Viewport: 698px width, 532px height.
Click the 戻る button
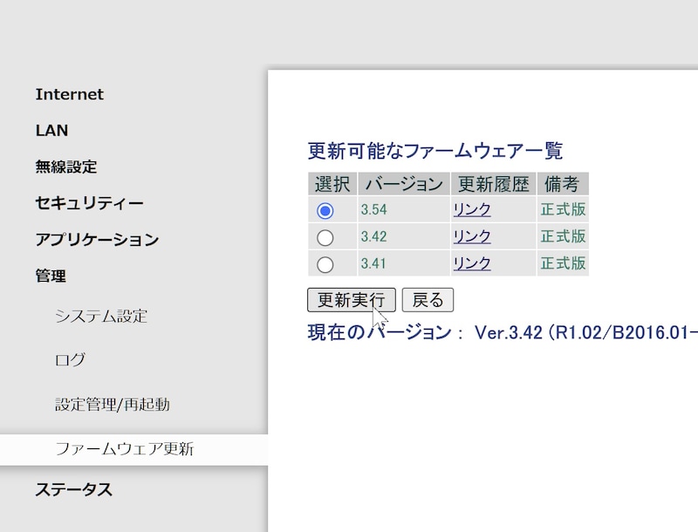point(428,300)
